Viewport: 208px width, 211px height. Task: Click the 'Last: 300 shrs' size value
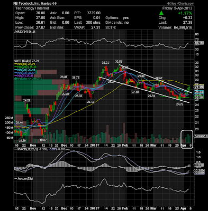[93, 23]
